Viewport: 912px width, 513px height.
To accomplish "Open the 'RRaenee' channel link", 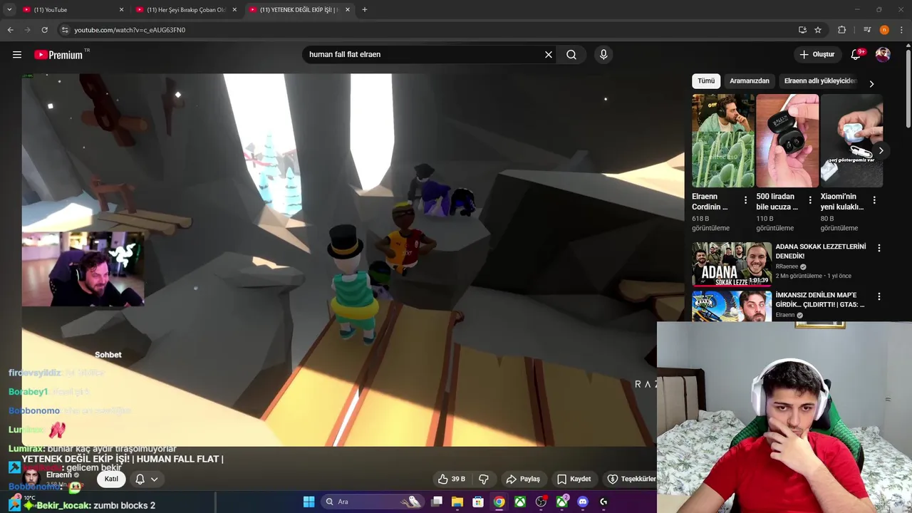I will [x=788, y=266].
